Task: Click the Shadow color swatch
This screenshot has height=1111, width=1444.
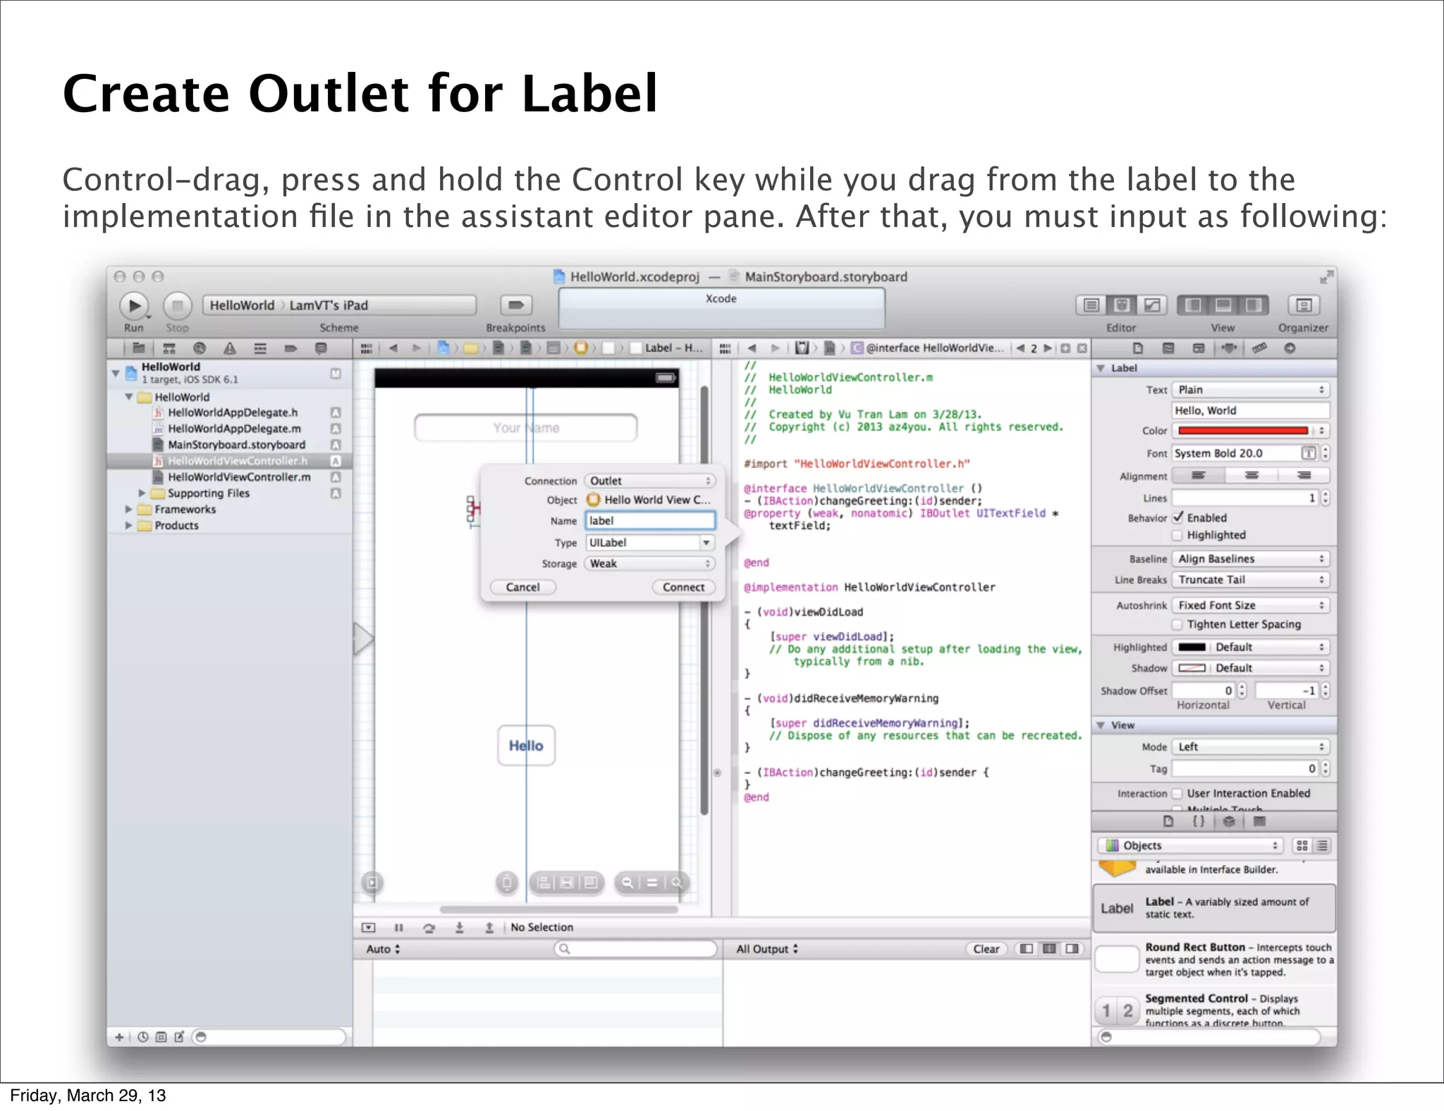Action: point(1192,668)
